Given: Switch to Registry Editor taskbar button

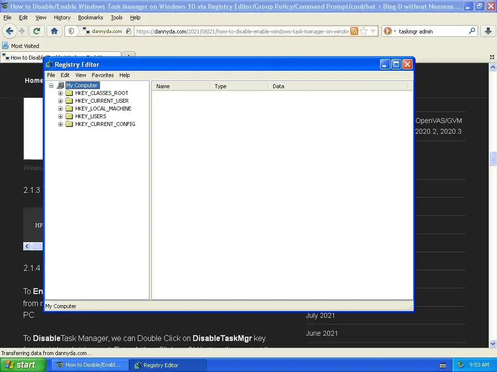Looking at the screenshot, I should [168, 365].
